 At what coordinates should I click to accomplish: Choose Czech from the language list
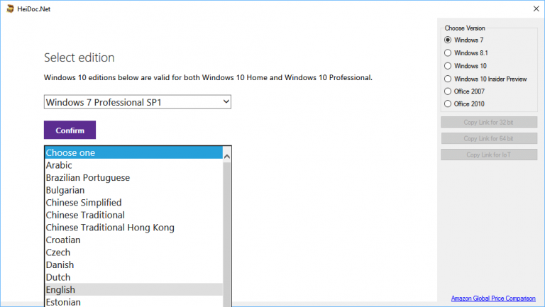tap(134, 252)
